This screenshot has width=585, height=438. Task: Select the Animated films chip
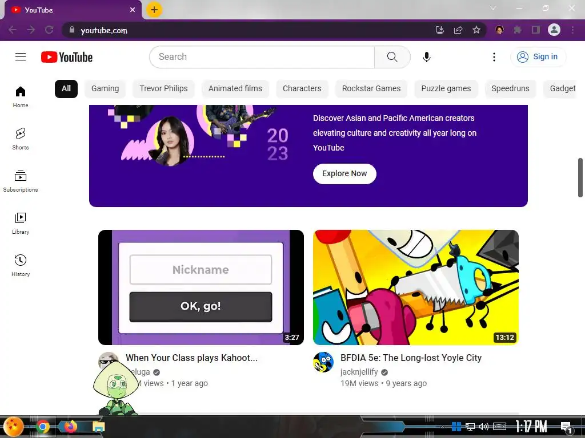(x=235, y=88)
